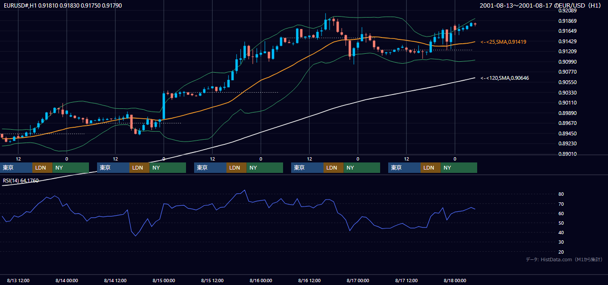Click price axis value 0.89890
The image size is (608, 285).
(567, 113)
